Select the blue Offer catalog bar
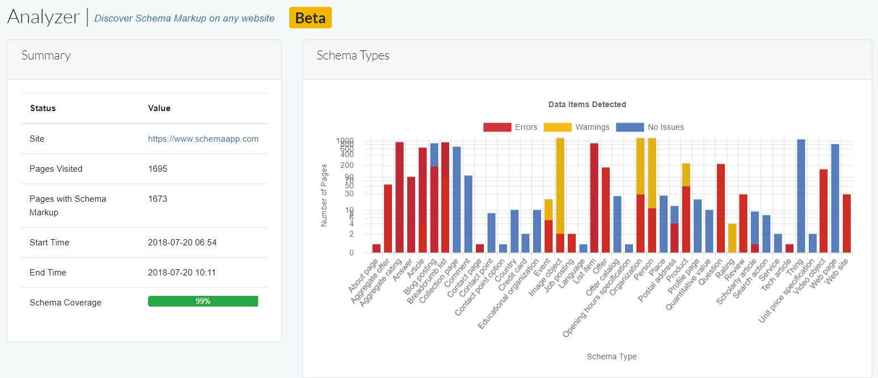The image size is (878, 378). tap(618, 224)
